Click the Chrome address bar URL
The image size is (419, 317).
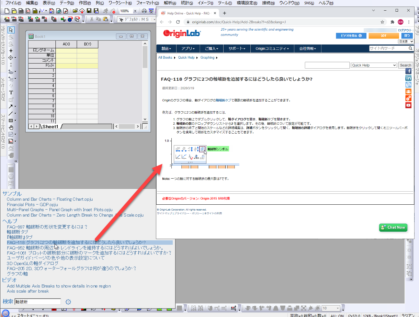tap(239, 22)
